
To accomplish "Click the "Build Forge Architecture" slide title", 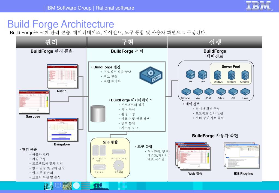I will click(61, 24).
